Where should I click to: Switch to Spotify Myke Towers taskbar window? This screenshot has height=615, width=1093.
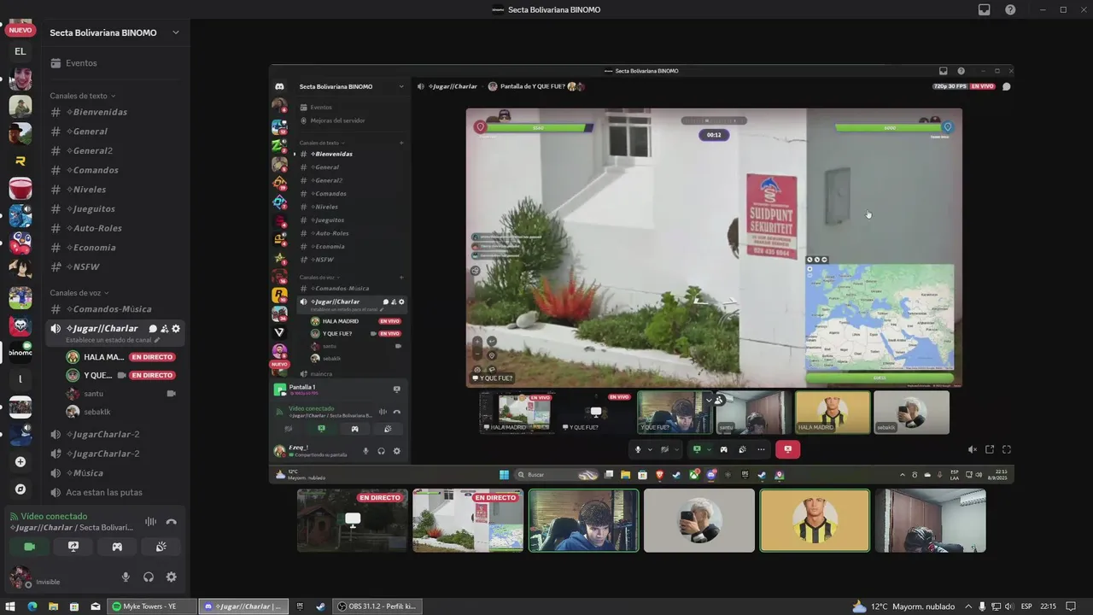click(x=152, y=606)
